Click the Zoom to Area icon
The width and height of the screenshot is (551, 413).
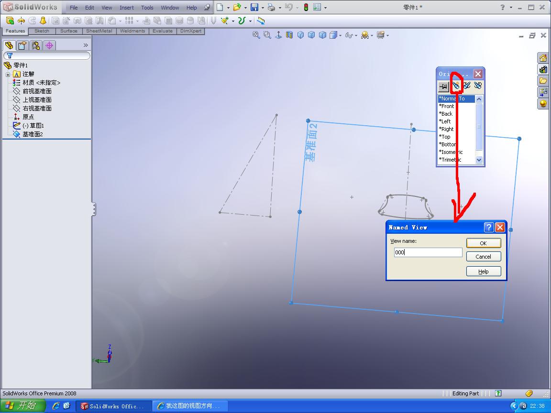(267, 35)
